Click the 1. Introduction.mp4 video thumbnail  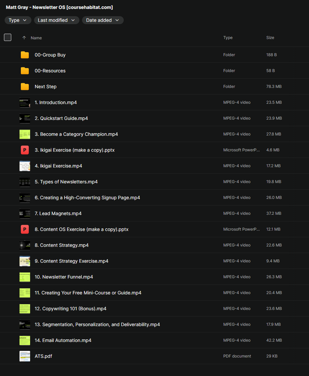pyautogui.click(x=25, y=102)
